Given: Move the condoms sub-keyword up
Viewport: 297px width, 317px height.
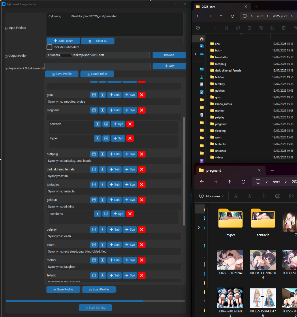Looking at the screenshot, I should point(97,214).
